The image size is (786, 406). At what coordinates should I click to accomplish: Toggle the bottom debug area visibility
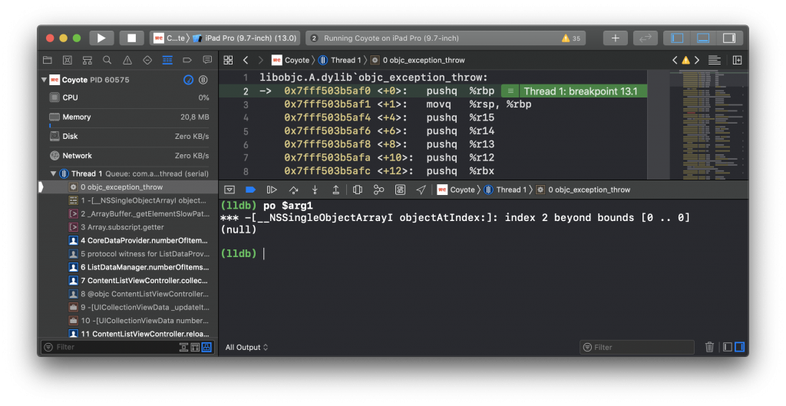click(702, 38)
